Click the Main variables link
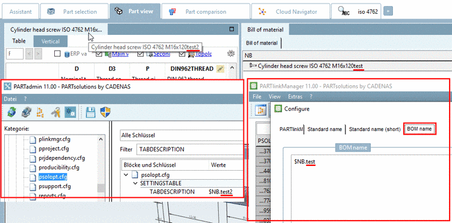 pyautogui.click(x=120, y=53)
